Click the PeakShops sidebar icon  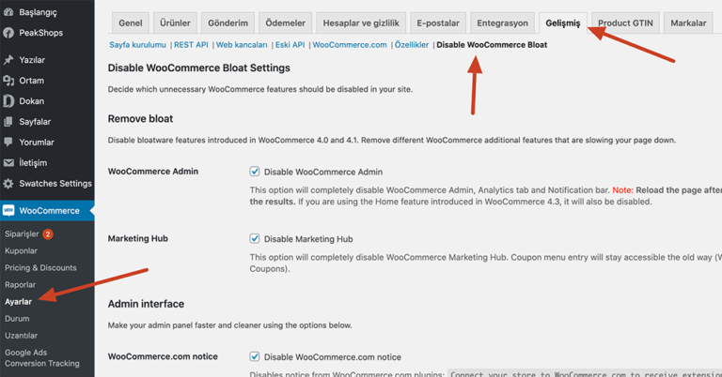pos(8,32)
